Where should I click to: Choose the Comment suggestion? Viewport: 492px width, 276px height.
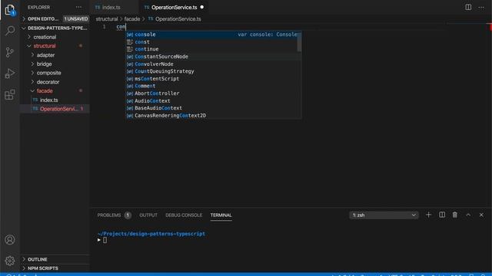pyautogui.click(x=214, y=86)
